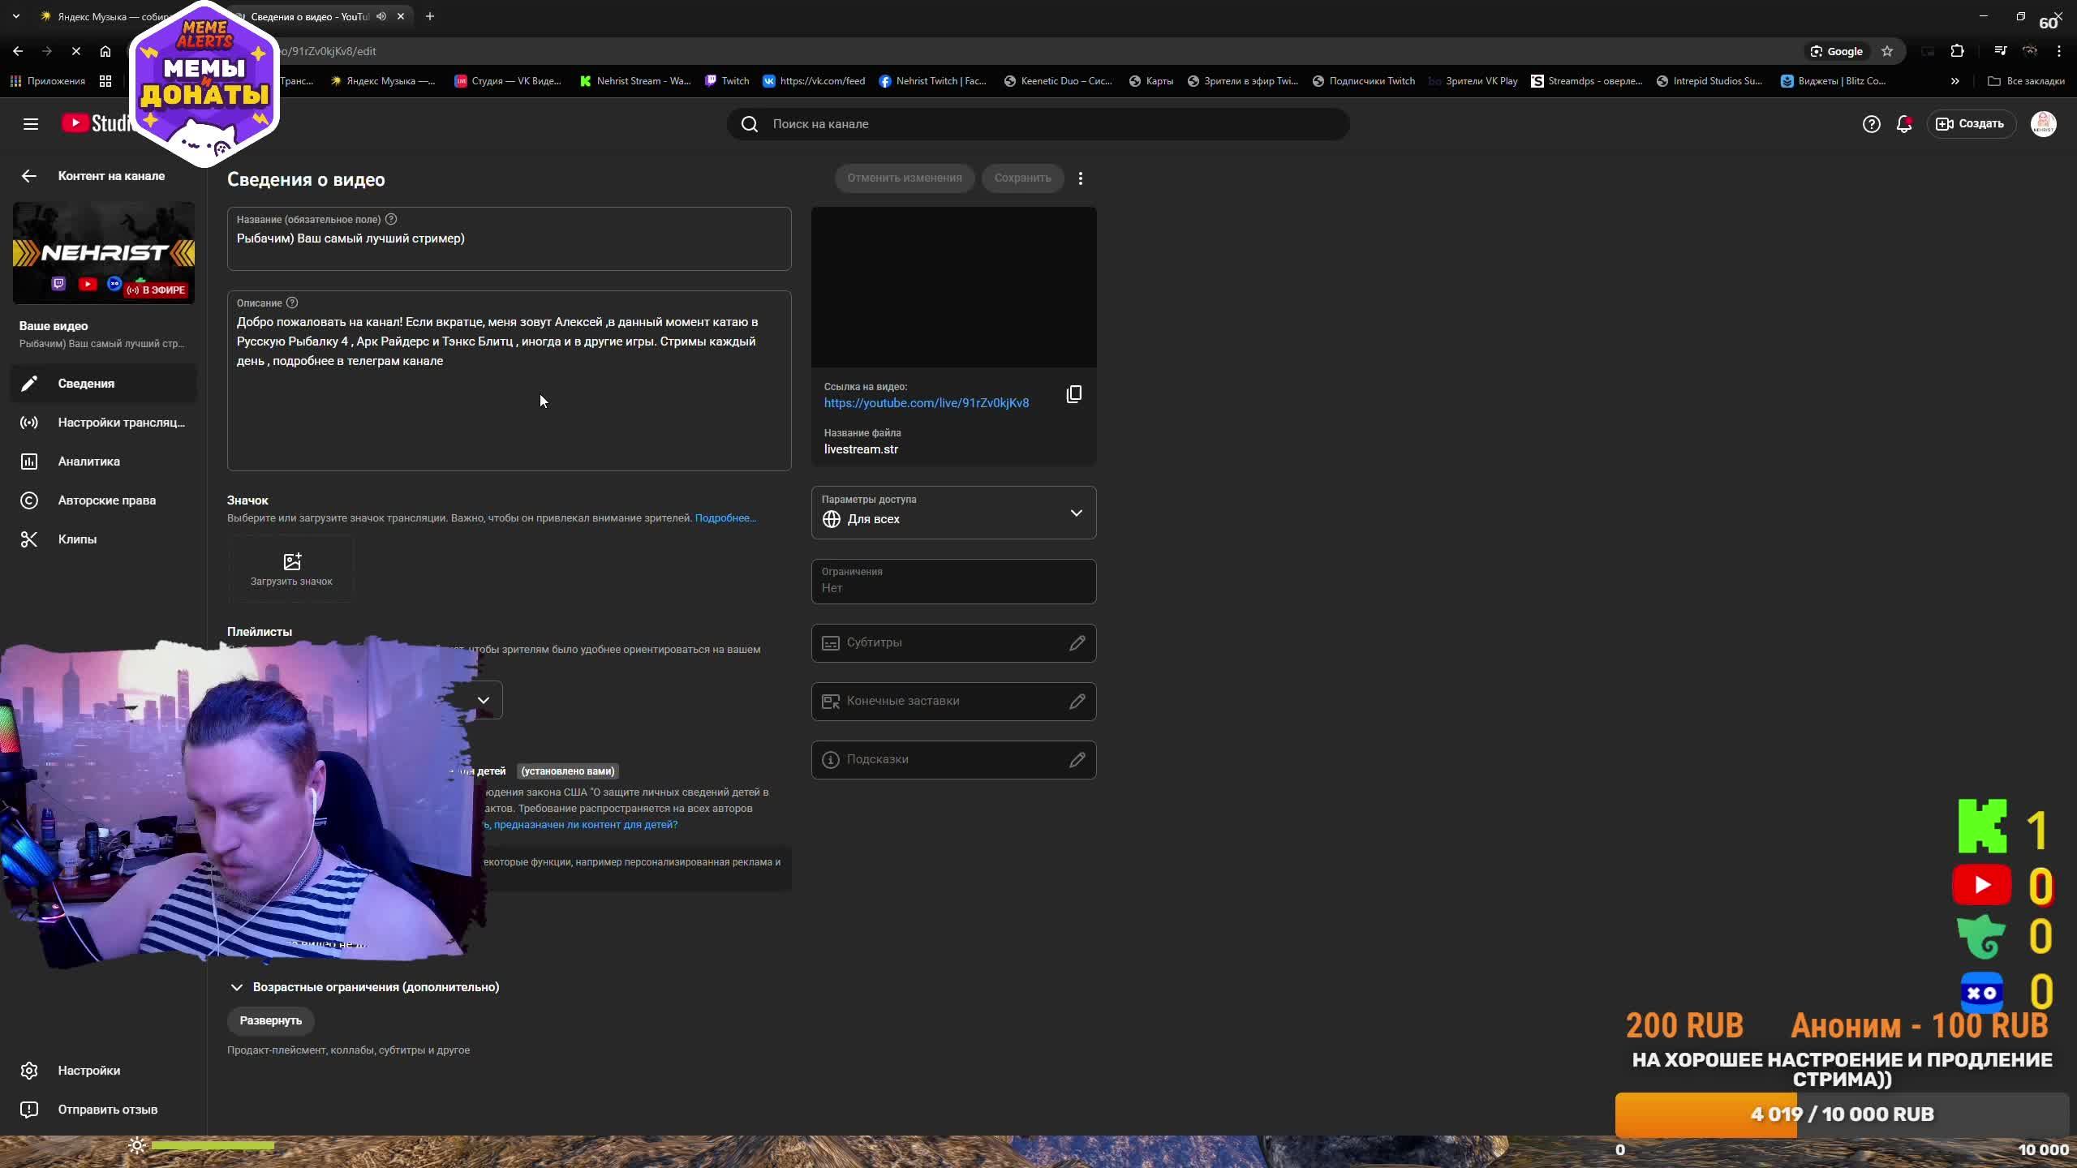2077x1168 pixels.
Task: Click the Создать create button
Action: [1970, 124]
